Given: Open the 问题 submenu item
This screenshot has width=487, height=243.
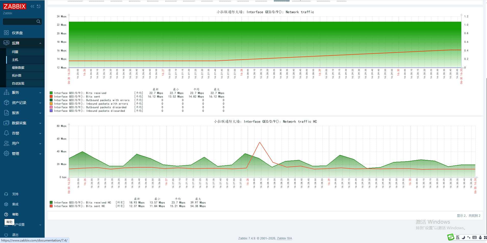Looking at the screenshot, I should coord(25,52).
